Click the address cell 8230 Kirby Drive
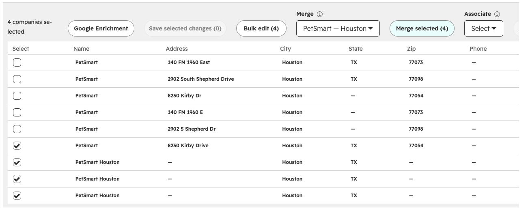 coord(188,146)
